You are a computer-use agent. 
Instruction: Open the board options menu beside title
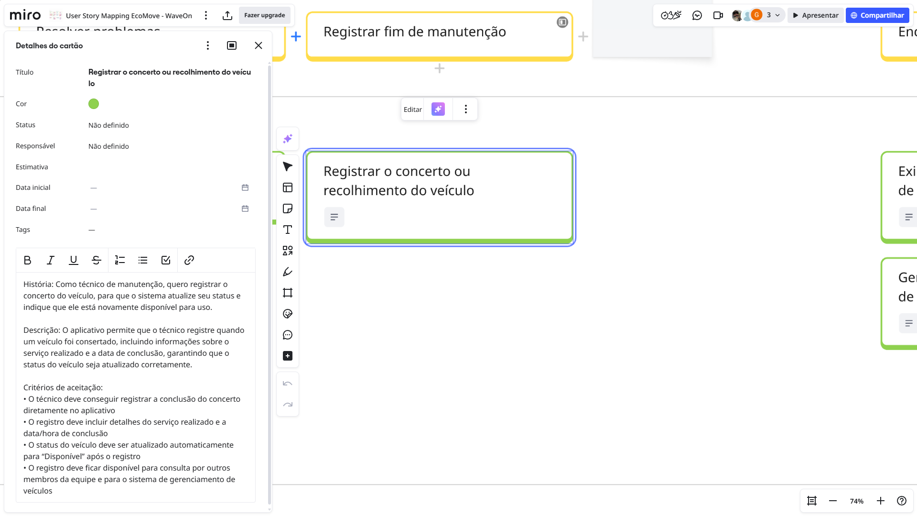206,15
